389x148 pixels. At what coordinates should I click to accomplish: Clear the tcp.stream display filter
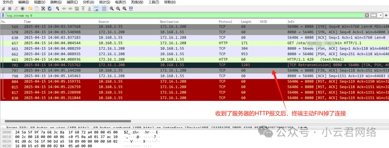point(367,15)
